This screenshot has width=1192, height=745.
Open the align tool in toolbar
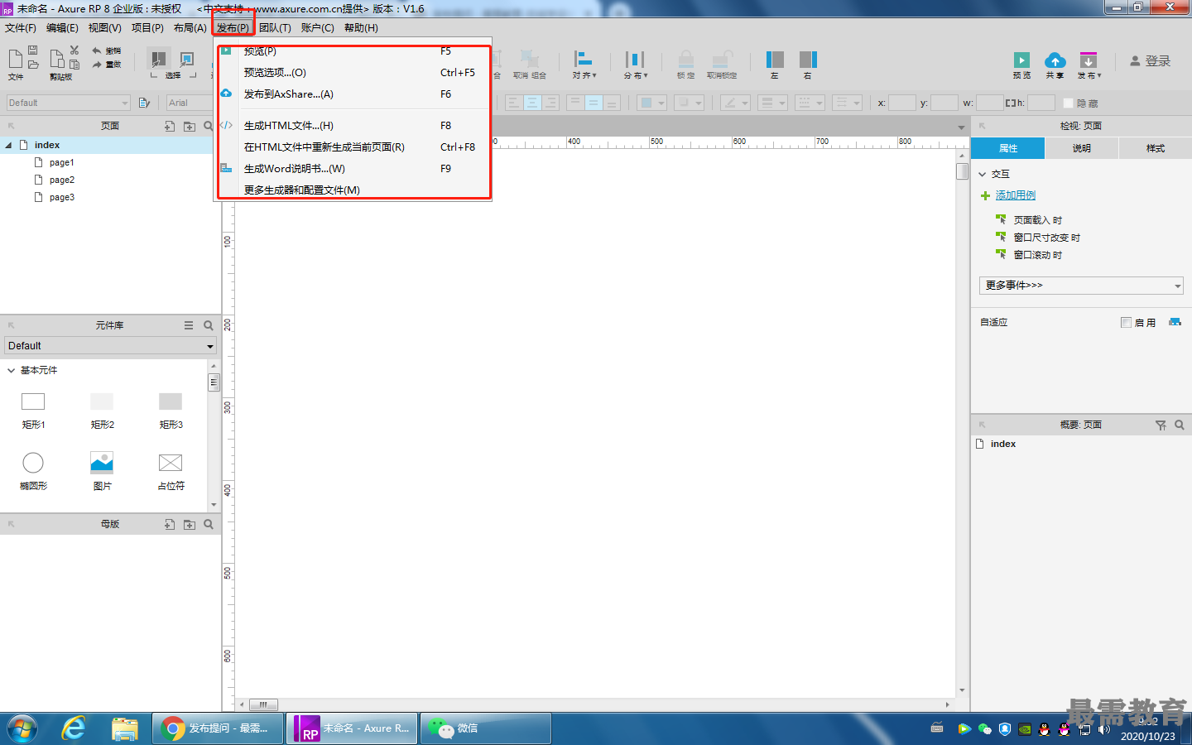click(584, 59)
